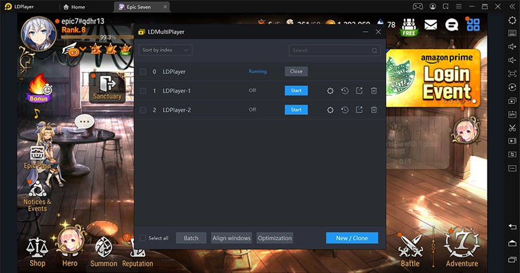The width and height of the screenshot is (520, 273).
Task: Delete the LDPlayer-2 instance
Action: tap(374, 110)
